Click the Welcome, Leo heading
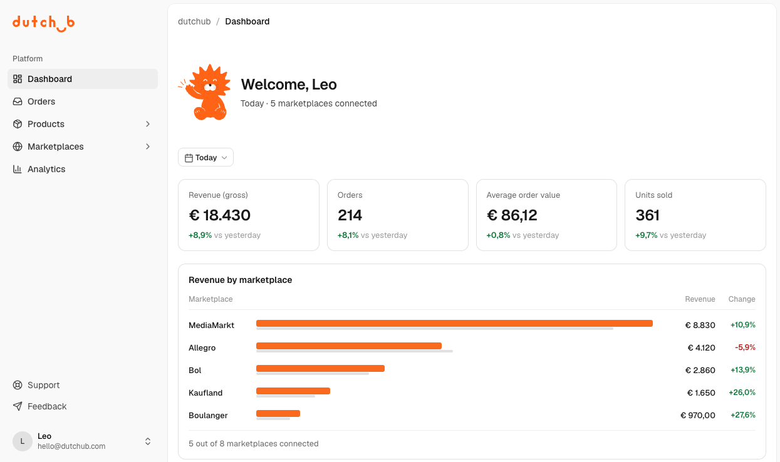780x462 pixels. tap(289, 85)
